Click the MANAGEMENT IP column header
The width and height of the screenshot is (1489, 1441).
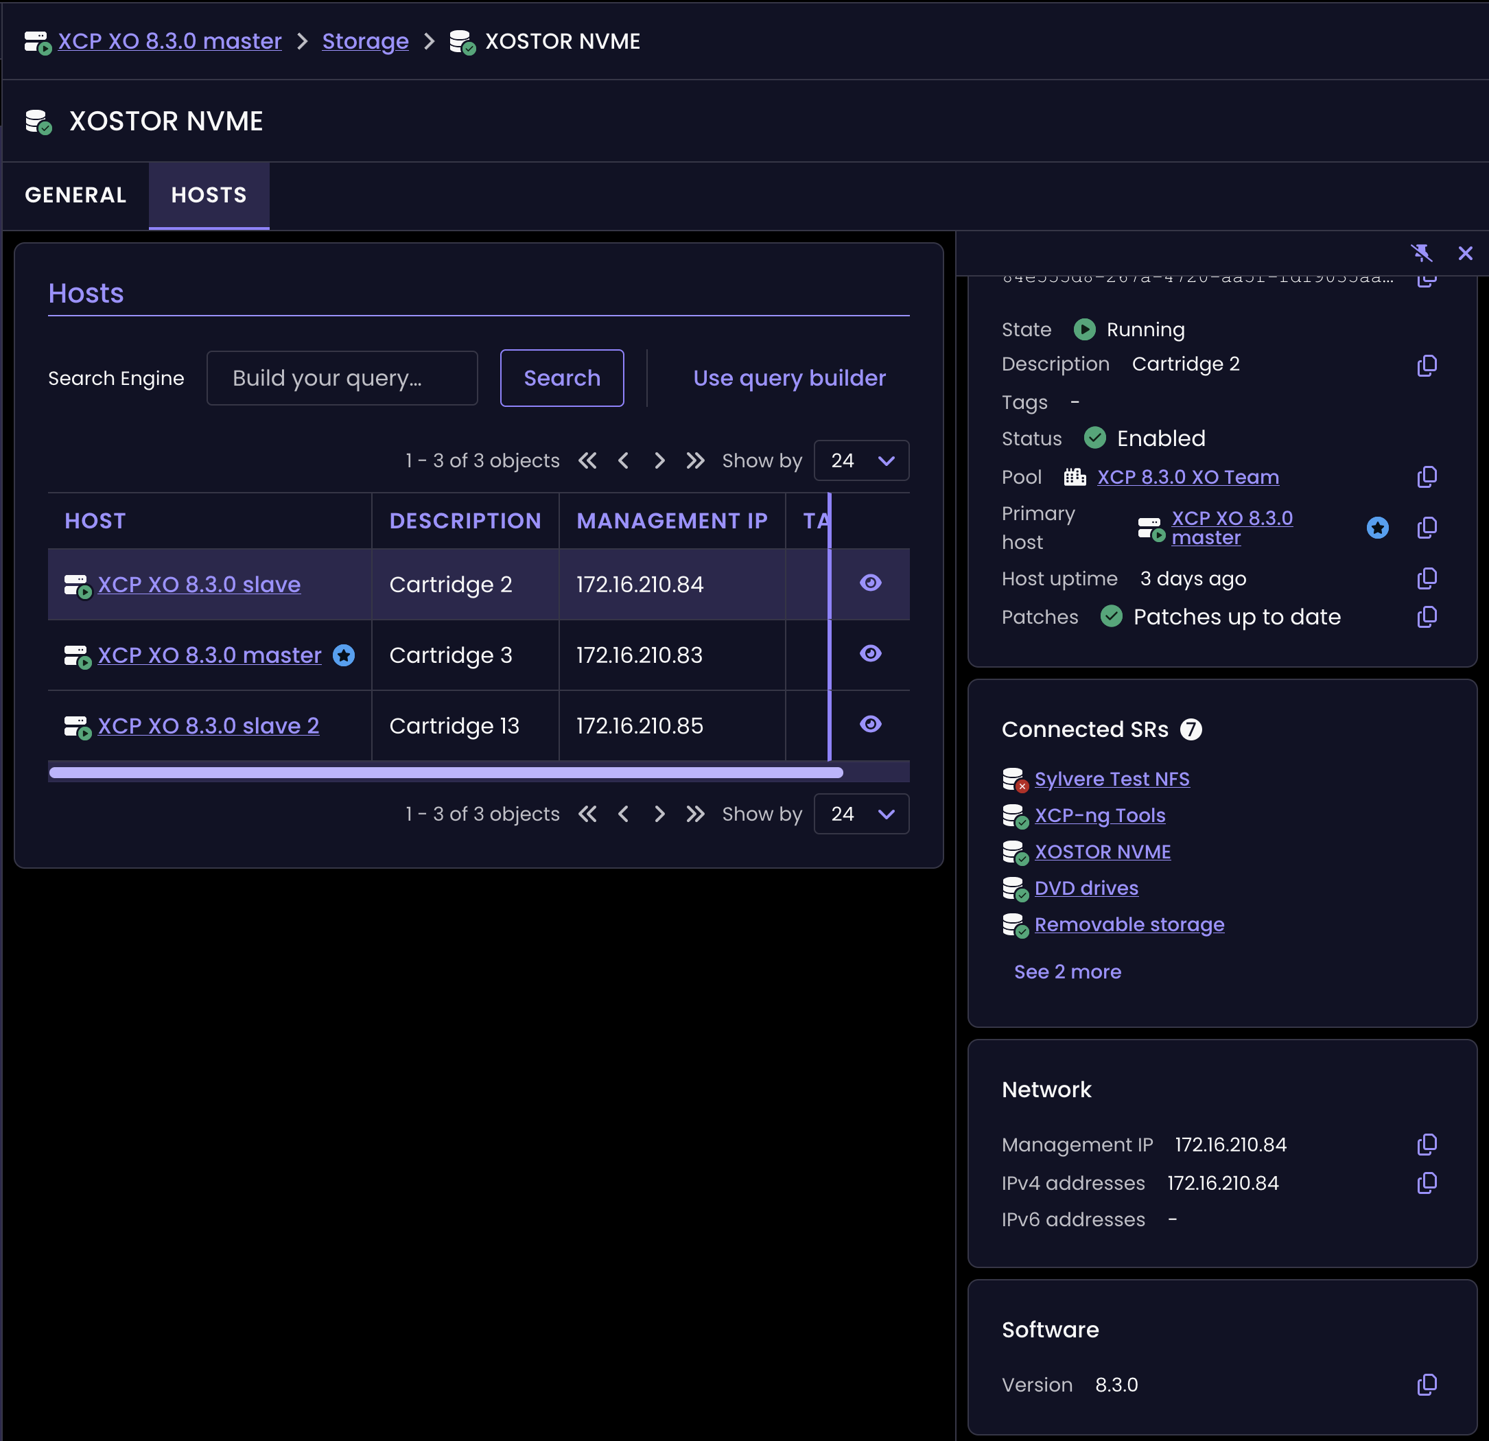672,521
